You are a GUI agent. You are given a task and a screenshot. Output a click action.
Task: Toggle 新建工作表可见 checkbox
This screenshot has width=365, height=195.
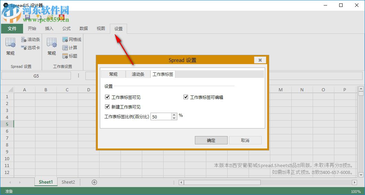point(107,107)
